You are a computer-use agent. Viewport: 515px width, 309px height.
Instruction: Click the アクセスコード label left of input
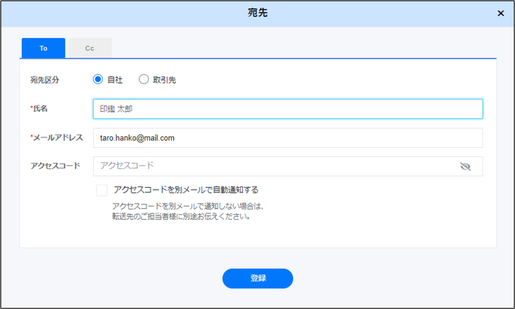click(55, 166)
